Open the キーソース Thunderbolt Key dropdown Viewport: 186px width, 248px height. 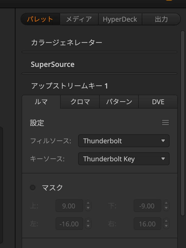[124, 159]
